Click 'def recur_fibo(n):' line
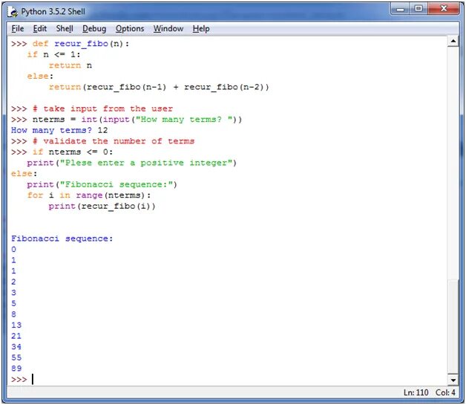The image size is (466, 405). coord(81,44)
